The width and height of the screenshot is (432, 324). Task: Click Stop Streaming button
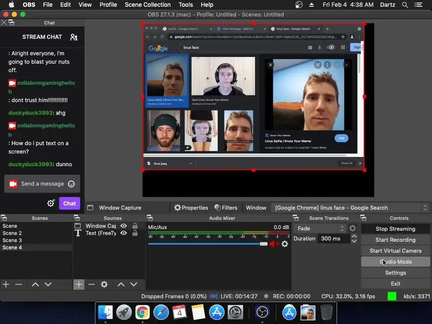pyautogui.click(x=395, y=229)
